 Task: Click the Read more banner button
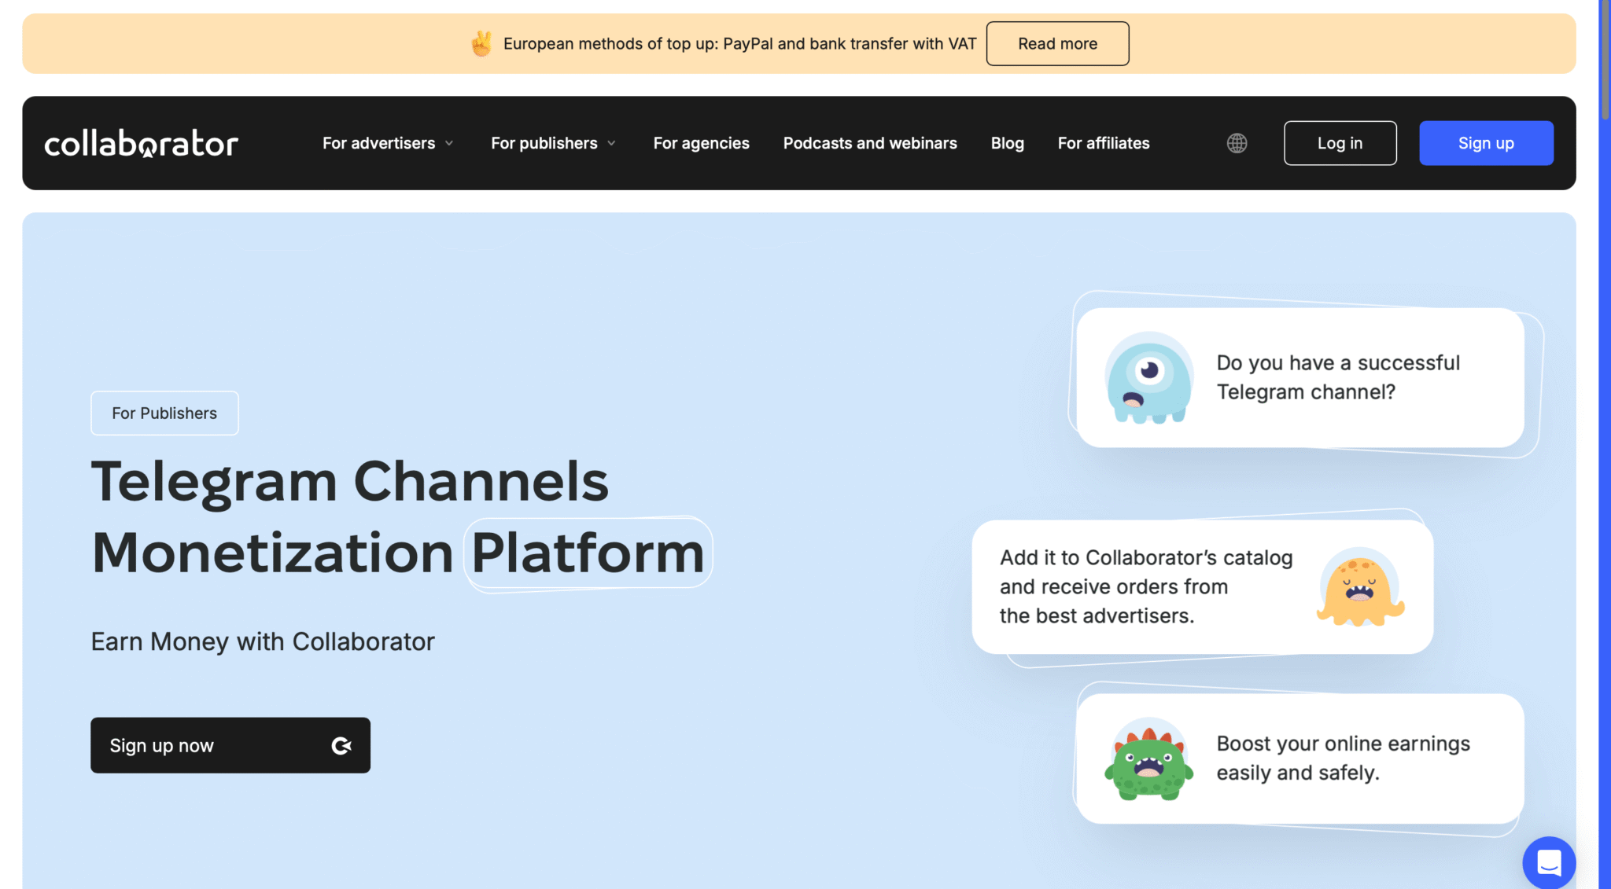point(1057,43)
